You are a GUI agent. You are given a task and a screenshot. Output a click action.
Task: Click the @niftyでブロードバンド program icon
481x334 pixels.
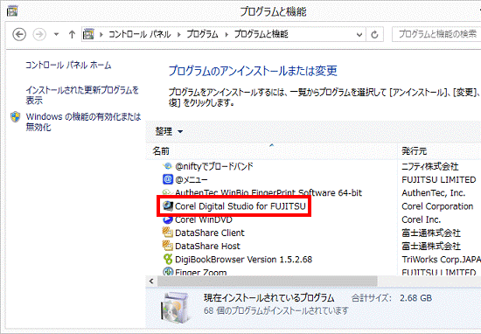pos(168,166)
